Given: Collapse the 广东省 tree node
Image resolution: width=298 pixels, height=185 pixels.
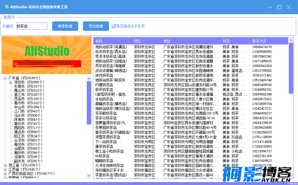Looking at the screenshot, I should (5, 78).
